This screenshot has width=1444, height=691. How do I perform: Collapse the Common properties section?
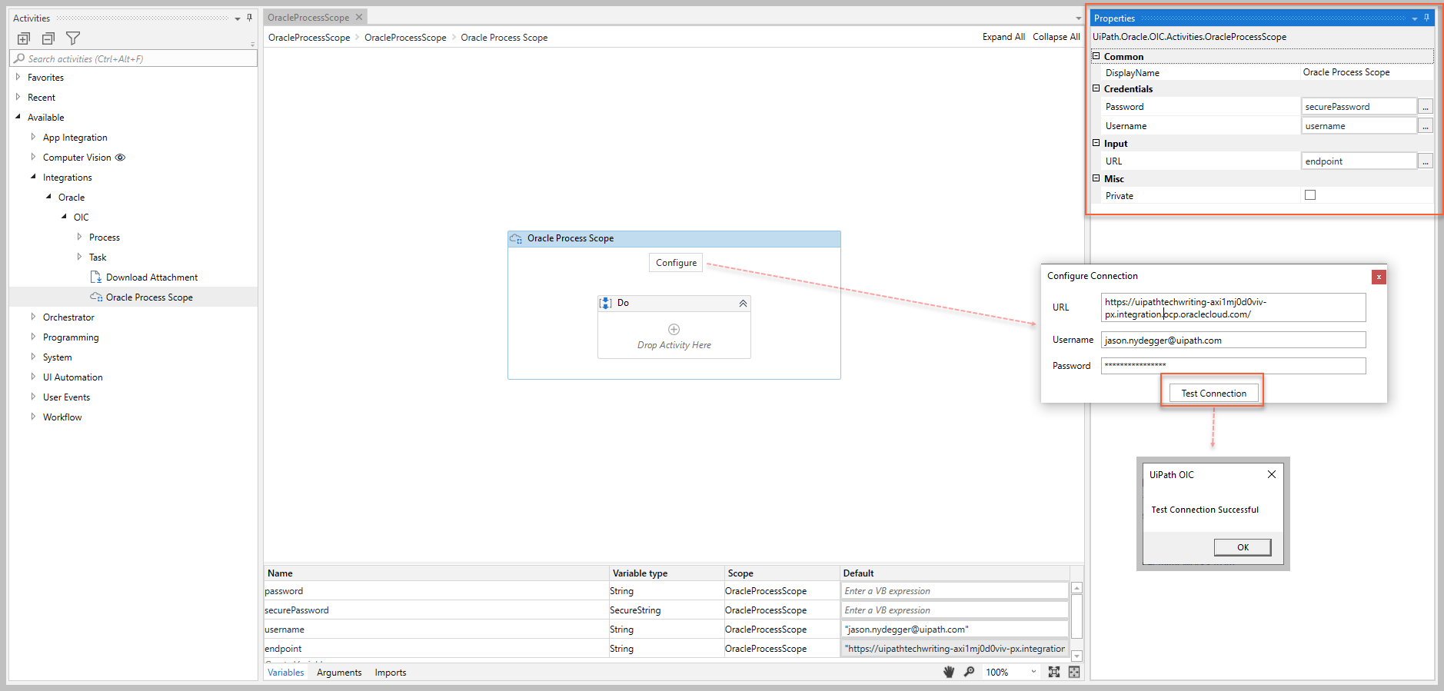click(1096, 56)
